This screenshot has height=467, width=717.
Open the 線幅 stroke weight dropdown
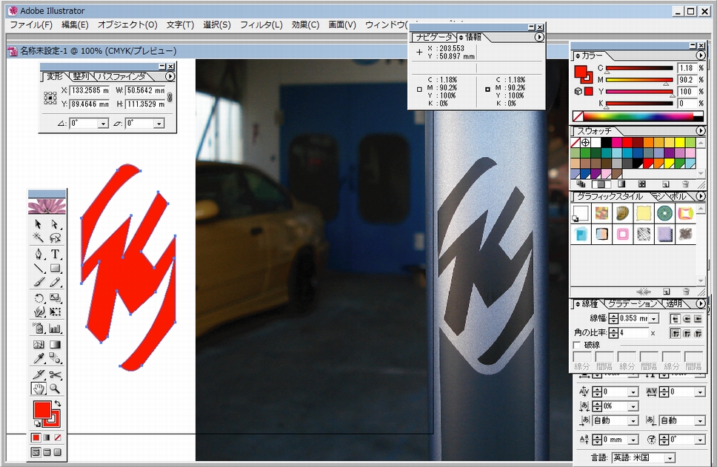(x=654, y=318)
